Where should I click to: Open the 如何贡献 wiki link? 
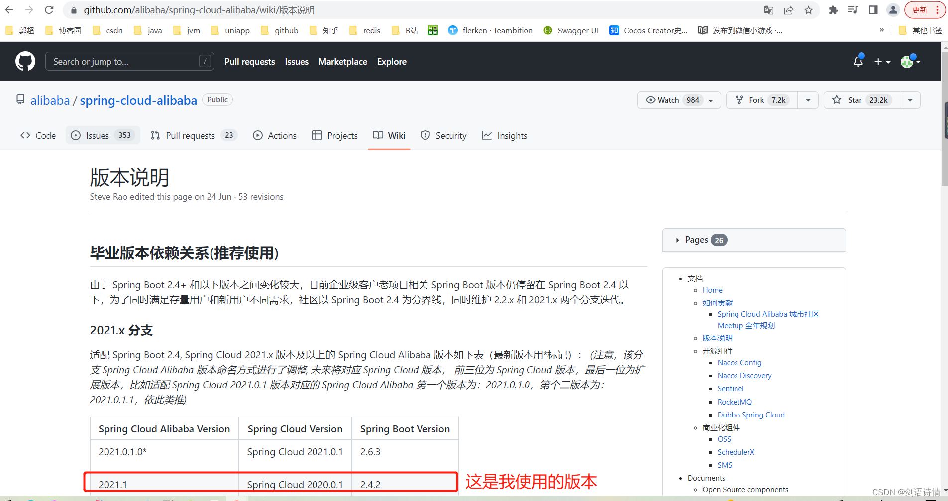point(717,303)
